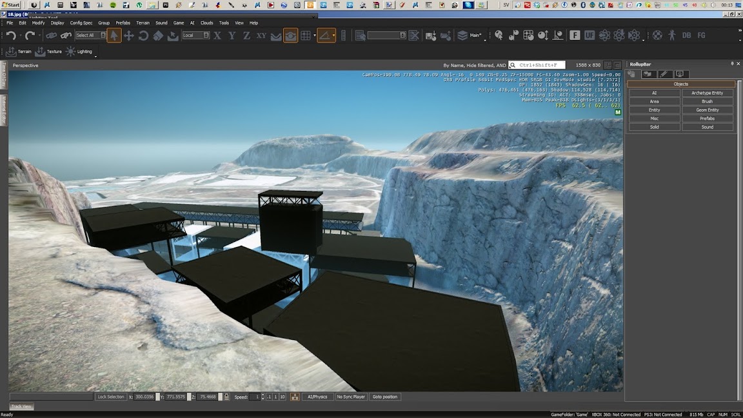
Task: Click the Link Objects chain icon
Action: (52, 35)
